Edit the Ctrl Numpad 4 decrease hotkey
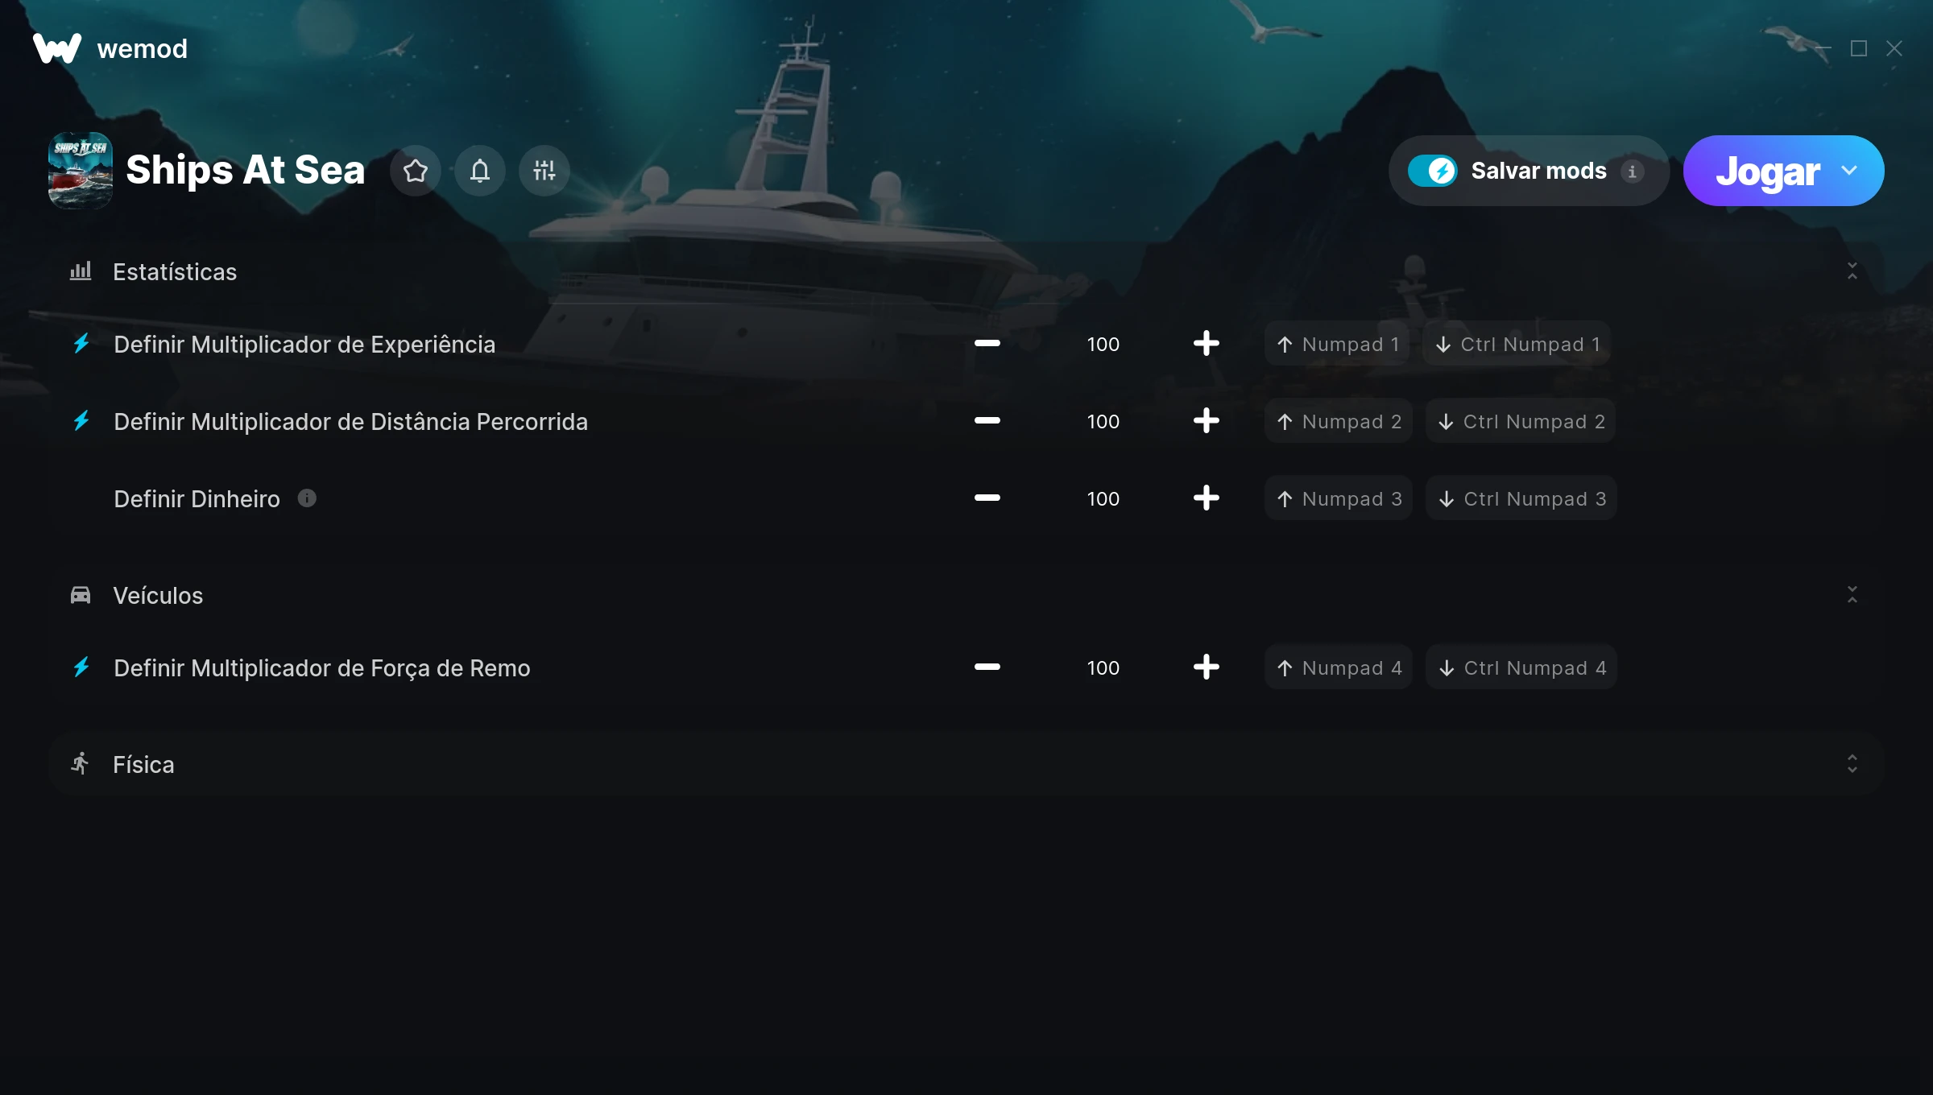 point(1521,667)
